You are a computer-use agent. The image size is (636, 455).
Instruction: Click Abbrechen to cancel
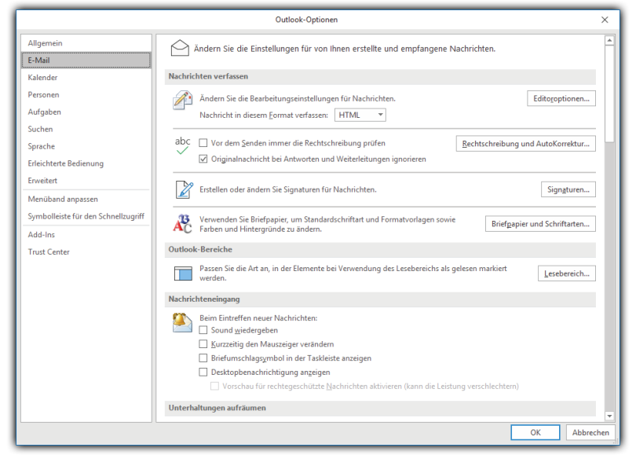click(x=590, y=432)
